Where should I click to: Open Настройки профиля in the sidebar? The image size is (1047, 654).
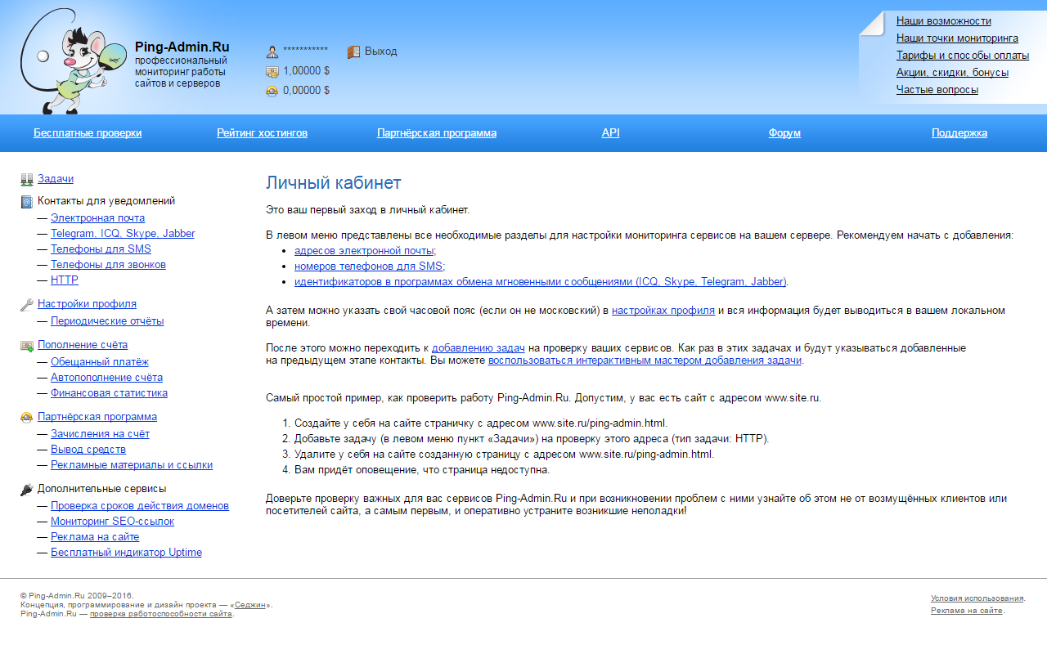tap(87, 304)
